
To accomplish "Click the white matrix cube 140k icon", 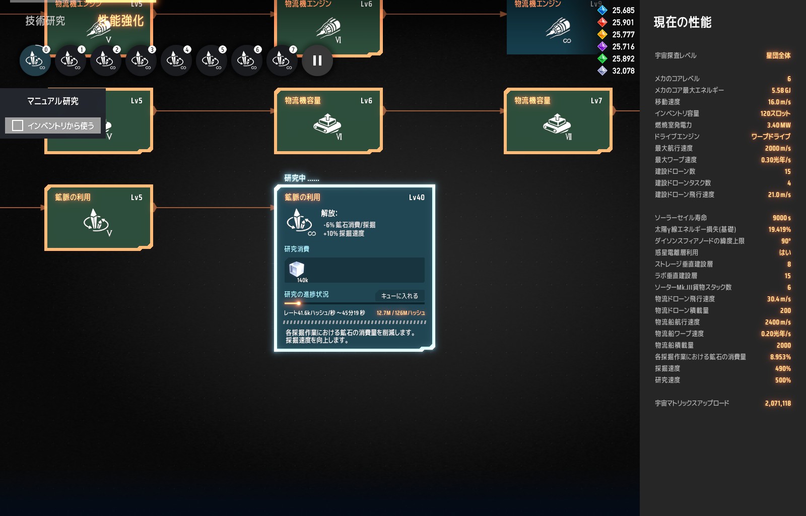I will pos(297,269).
